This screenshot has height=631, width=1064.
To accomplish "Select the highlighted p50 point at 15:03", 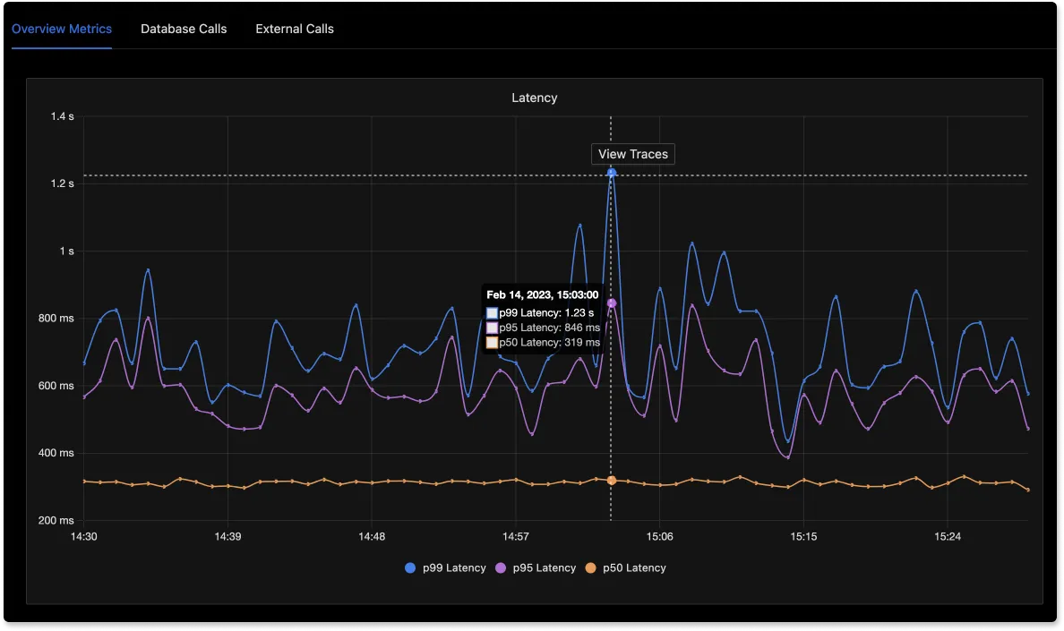I will (x=612, y=481).
